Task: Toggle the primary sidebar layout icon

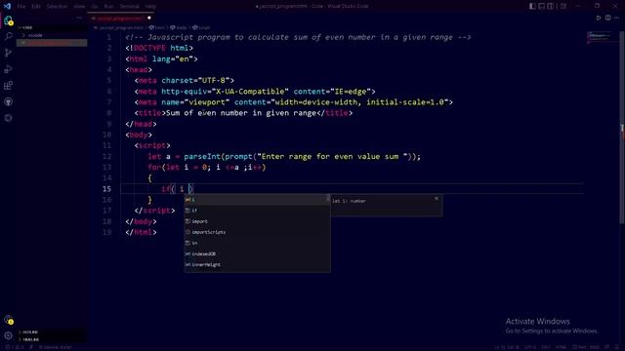Action: point(532,6)
